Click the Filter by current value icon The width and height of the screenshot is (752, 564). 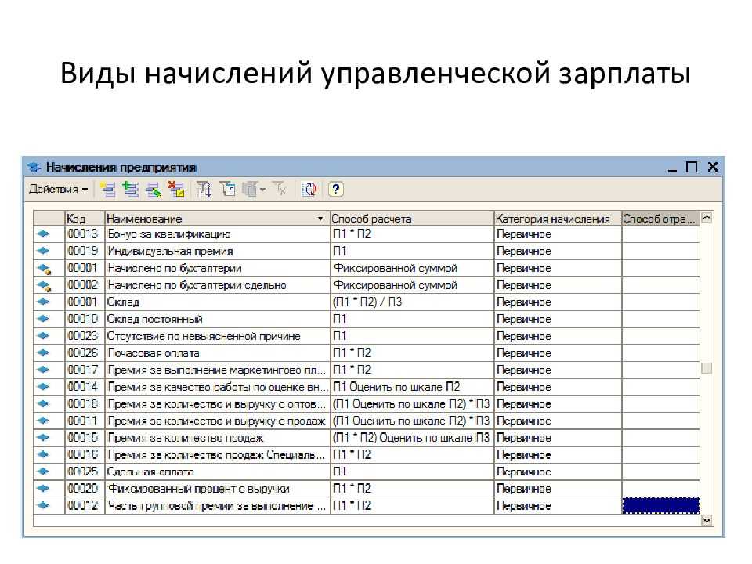point(228,190)
